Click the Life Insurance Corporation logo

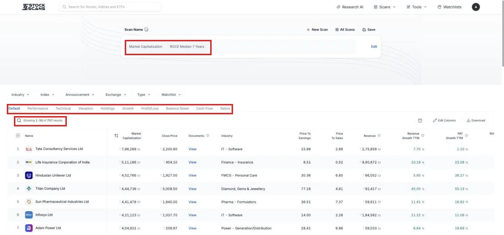pos(29,162)
